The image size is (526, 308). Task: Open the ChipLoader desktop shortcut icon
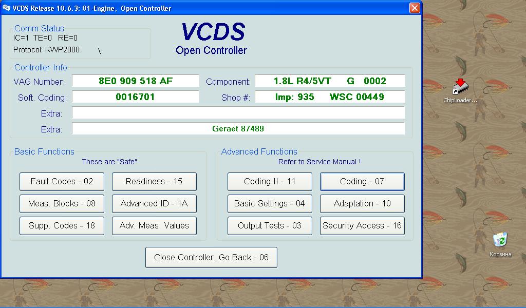[x=460, y=87]
